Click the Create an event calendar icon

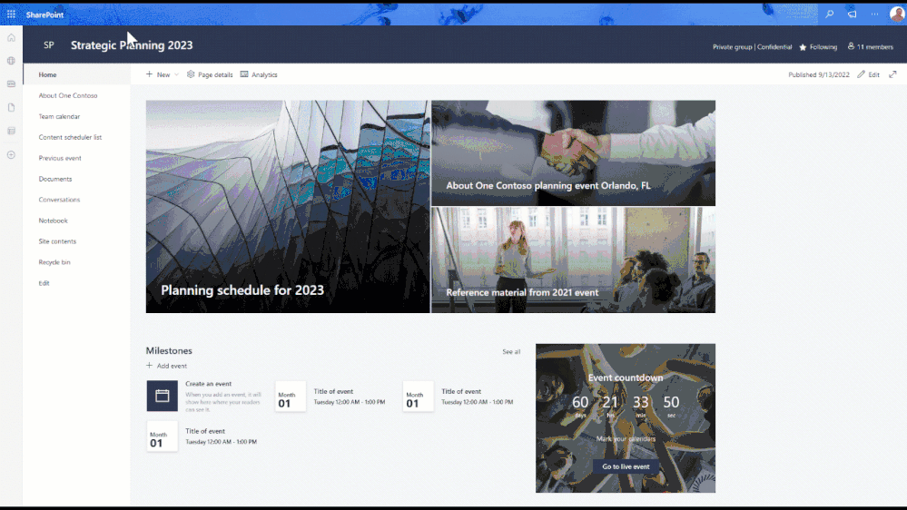(162, 396)
